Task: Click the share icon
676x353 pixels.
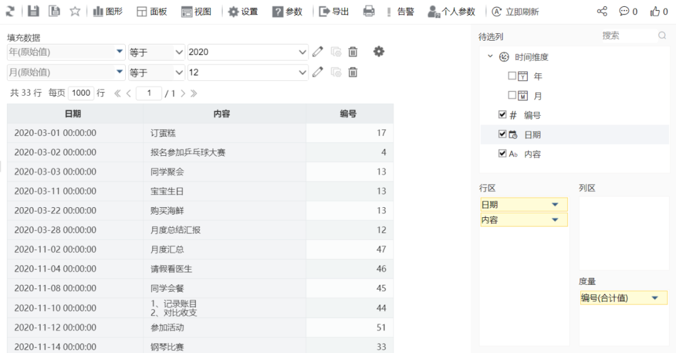Action: click(x=602, y=11)
